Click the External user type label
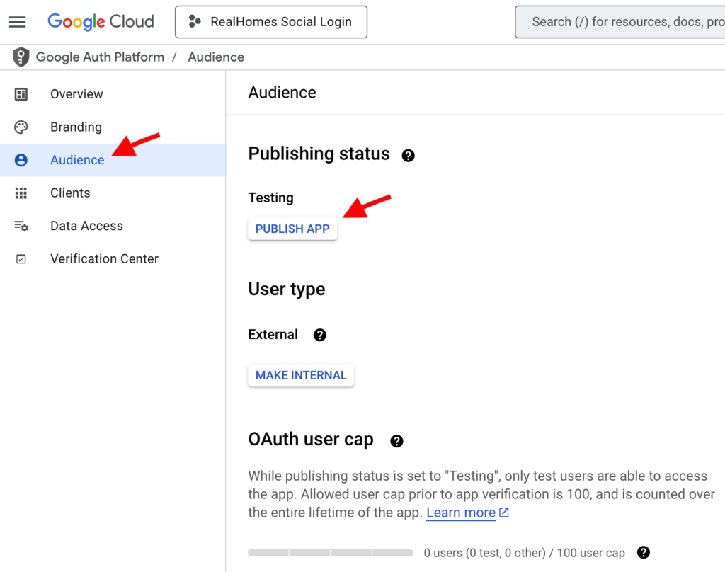The height and width of the screenshot is (572, 725). (273, 334)
